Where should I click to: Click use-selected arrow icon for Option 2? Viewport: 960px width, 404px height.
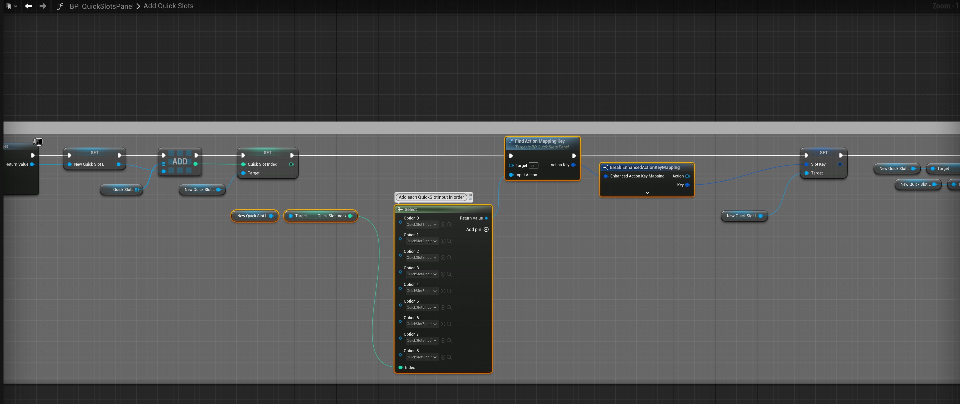pos(443,257)
